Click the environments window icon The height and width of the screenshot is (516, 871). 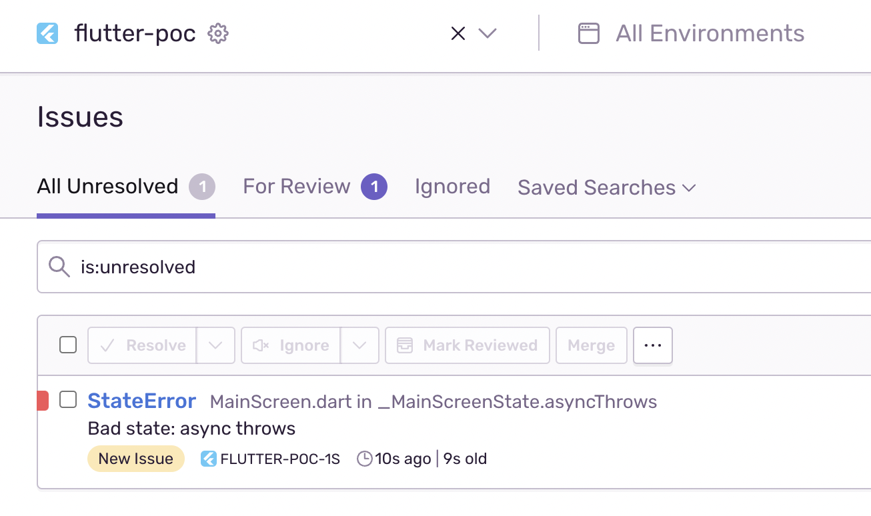point(589,33)
